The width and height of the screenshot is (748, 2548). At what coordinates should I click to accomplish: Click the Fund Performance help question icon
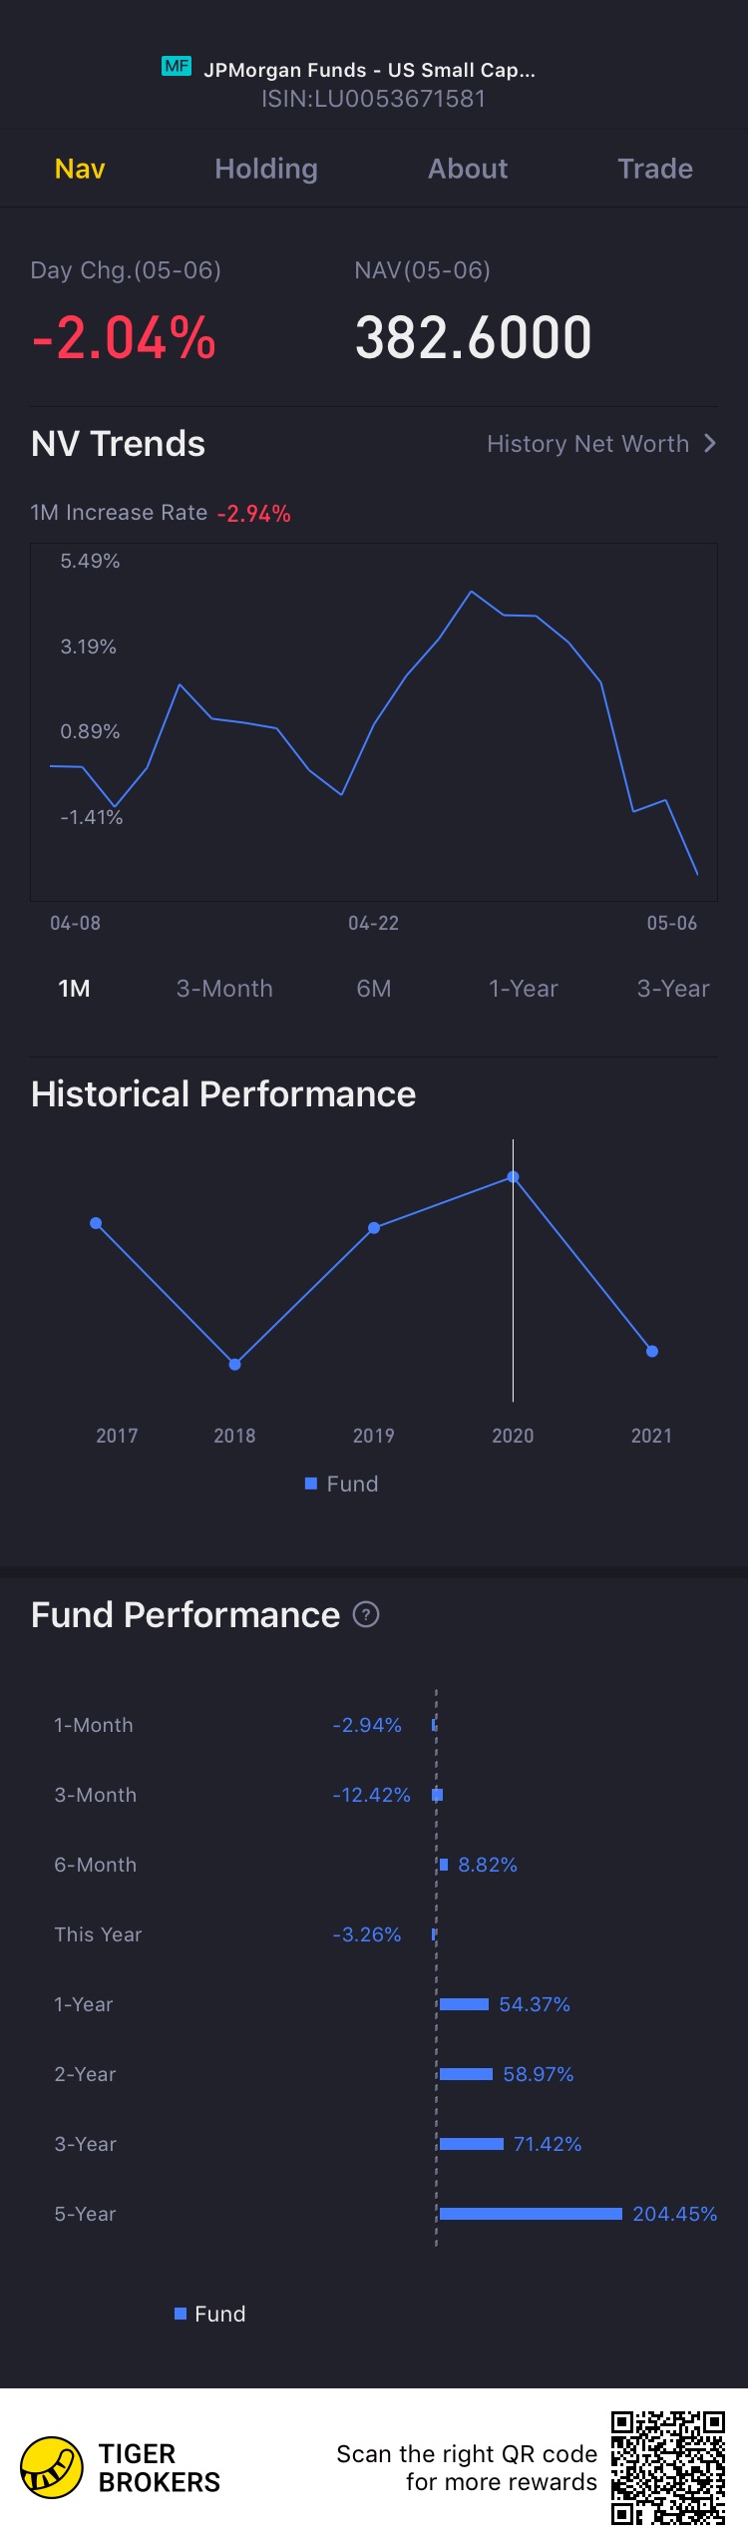(366, 1614)
